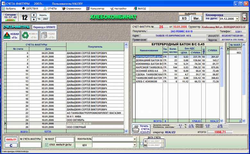250x154 pixels.
Task: Toggle ОТКЛ. ФИЛЬТР ДАТЫ checkbox
Action: coord(47,145)
